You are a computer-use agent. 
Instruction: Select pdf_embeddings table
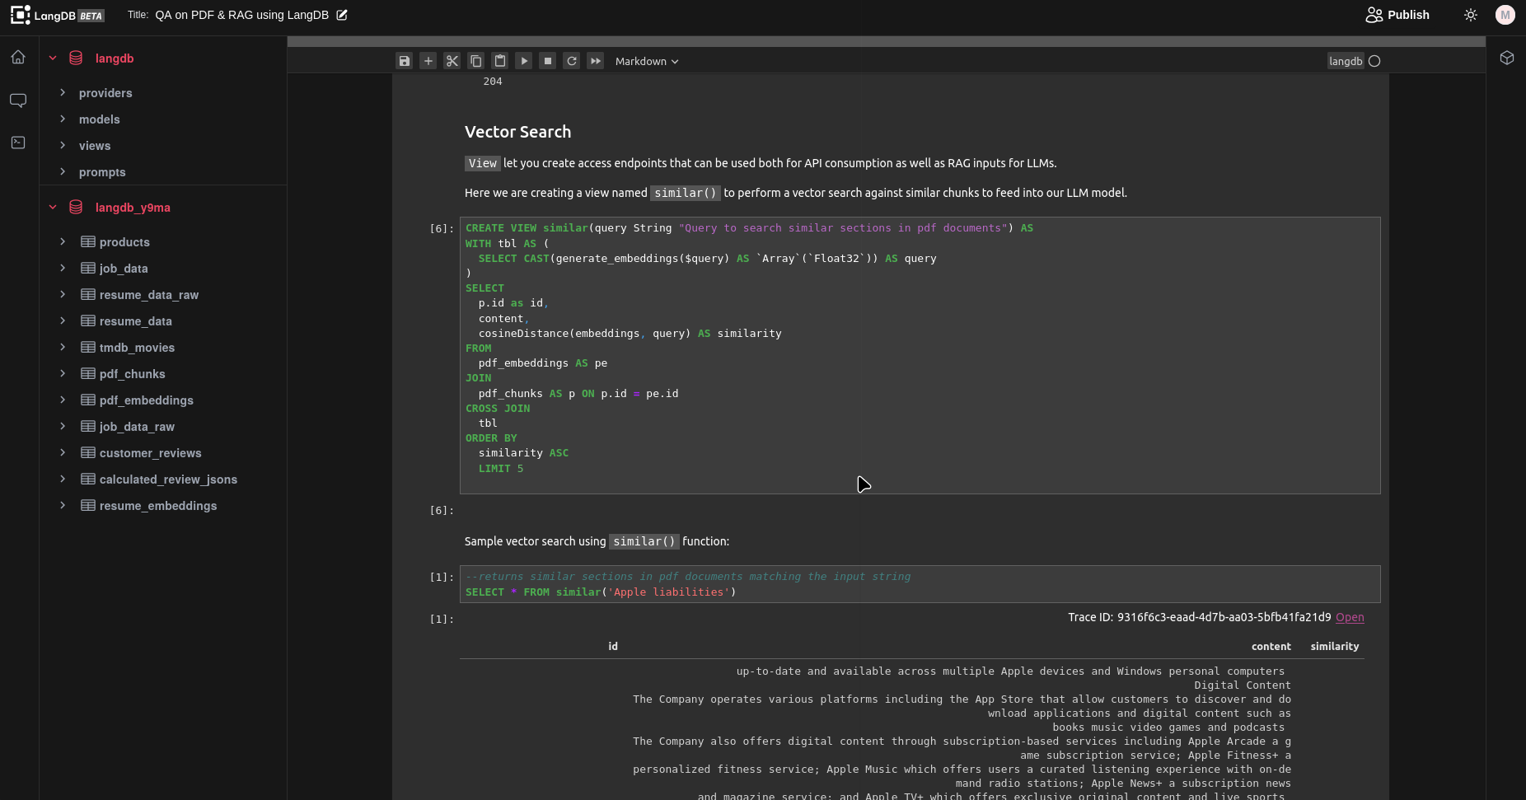click(146, 400)
